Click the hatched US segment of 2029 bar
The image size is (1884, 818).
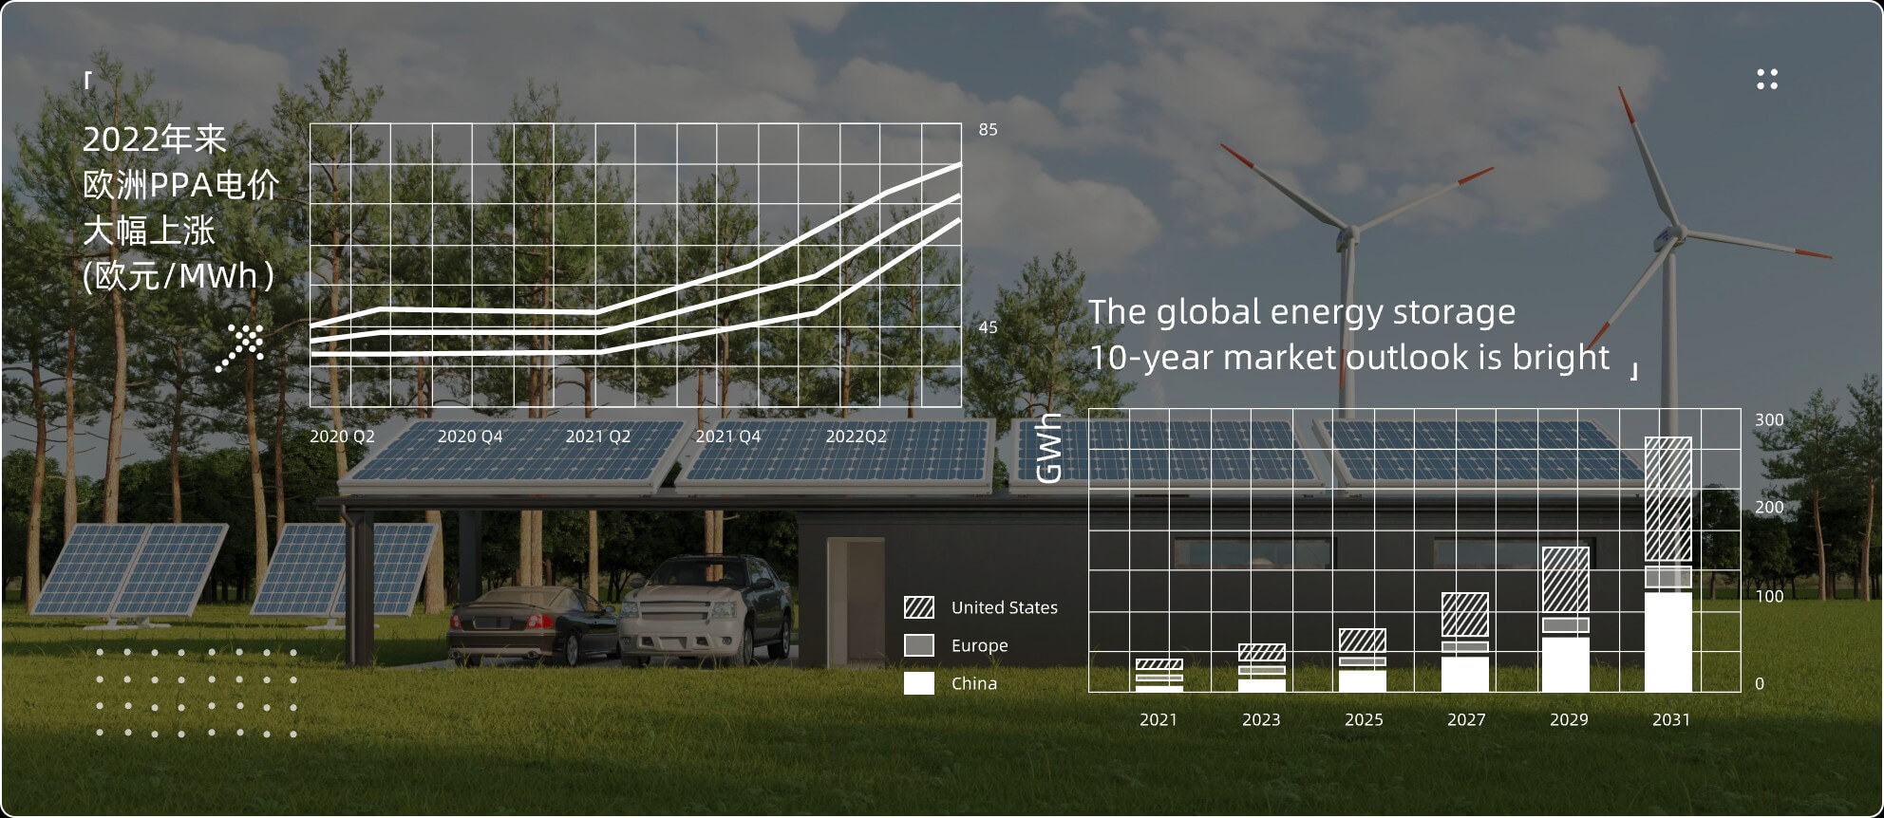(1566, 581)
